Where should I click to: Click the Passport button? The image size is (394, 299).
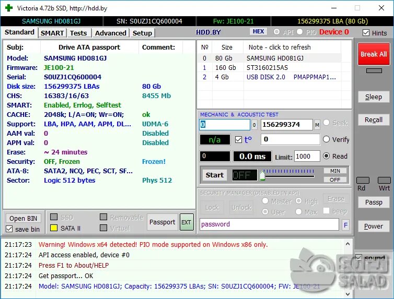coord(163,222)
